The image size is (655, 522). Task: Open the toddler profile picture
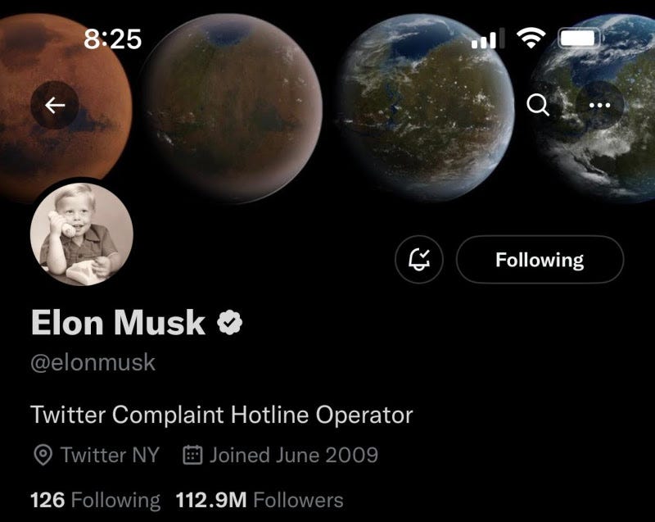[82, 234]
